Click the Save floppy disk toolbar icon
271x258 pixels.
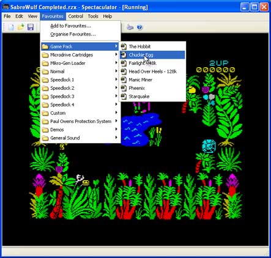pos(31,27)
